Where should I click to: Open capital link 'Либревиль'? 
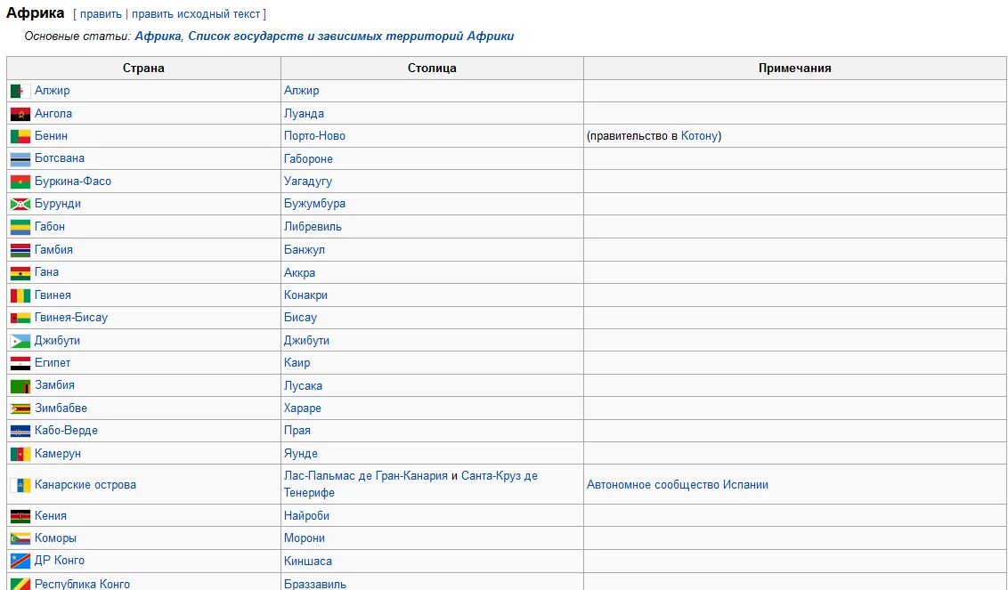(x=313, y=227)
